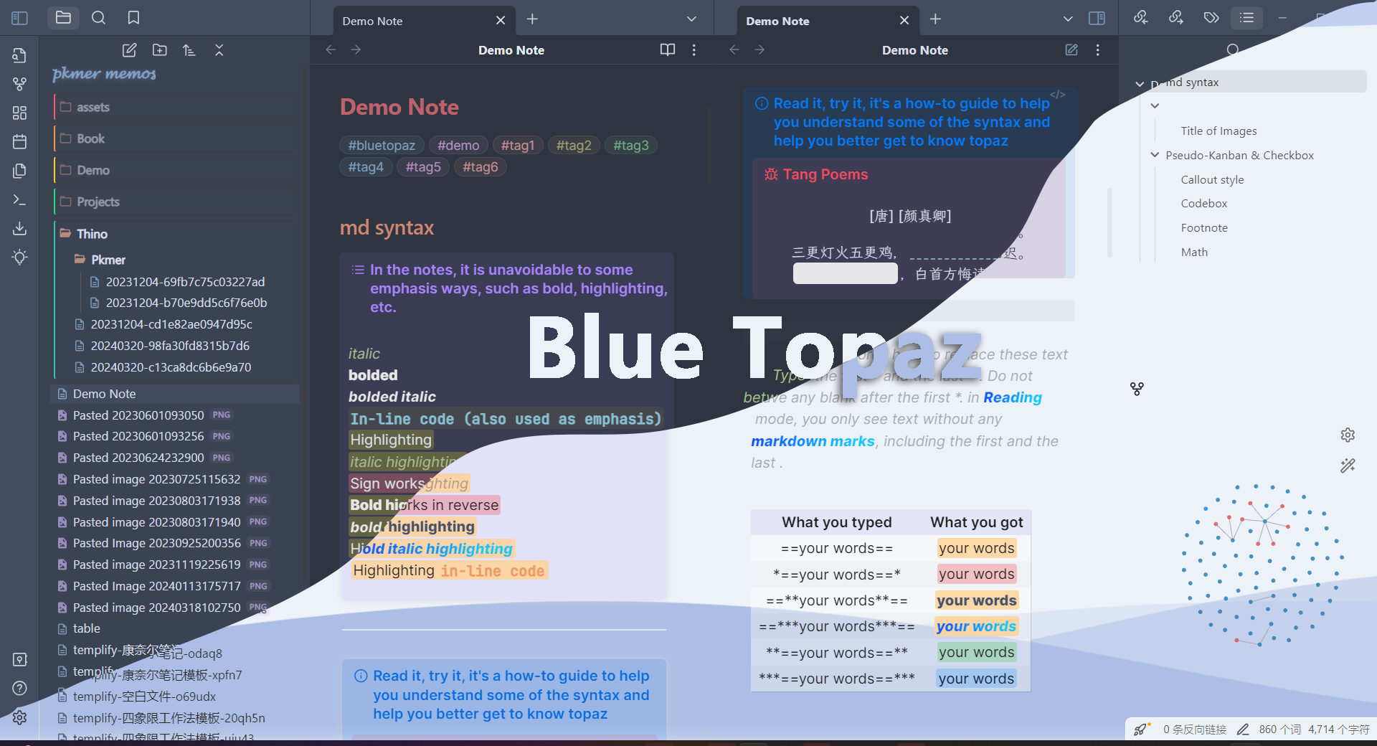Collapse Pseudo-Kanban & Checkbox outline heading
1377x746 pixels.
pyautogui.click(x=1155, y=155)
